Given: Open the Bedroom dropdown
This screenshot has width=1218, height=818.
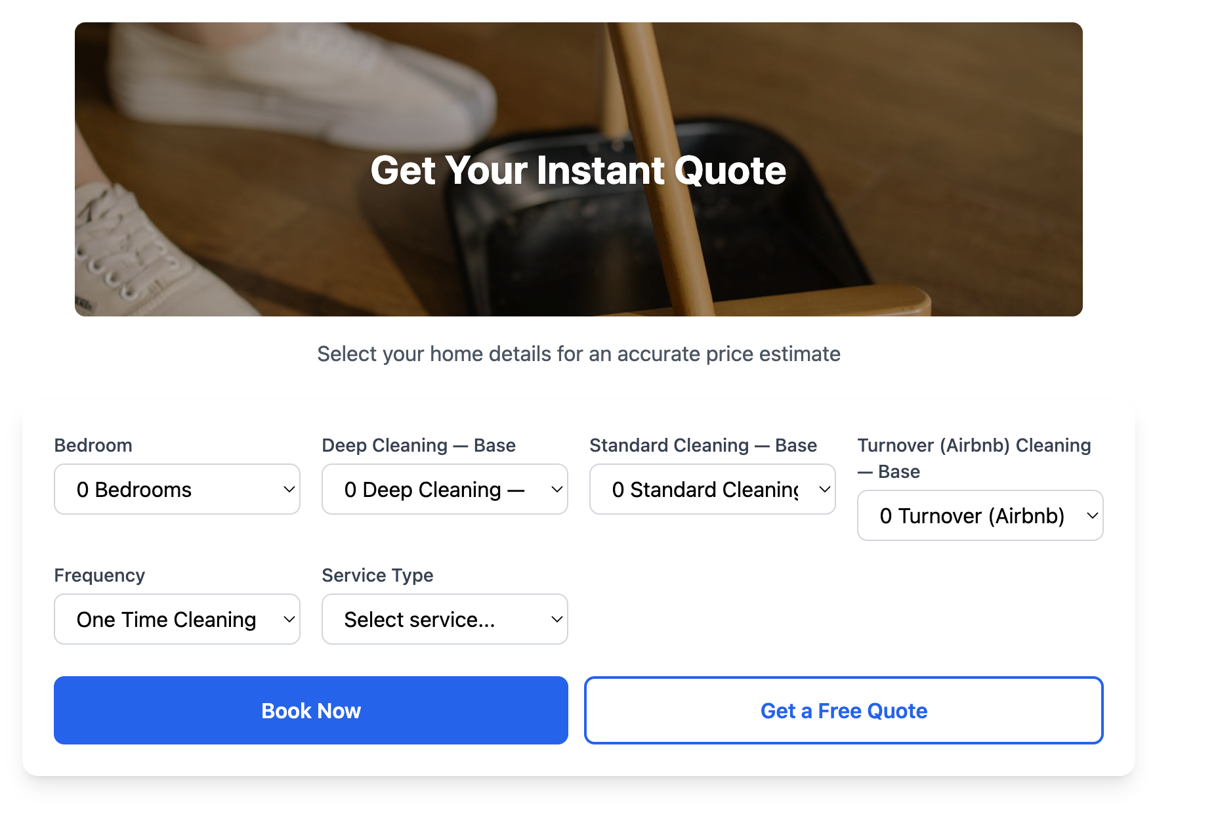Looking at the screenshot, I should click(x=176, y=488).
